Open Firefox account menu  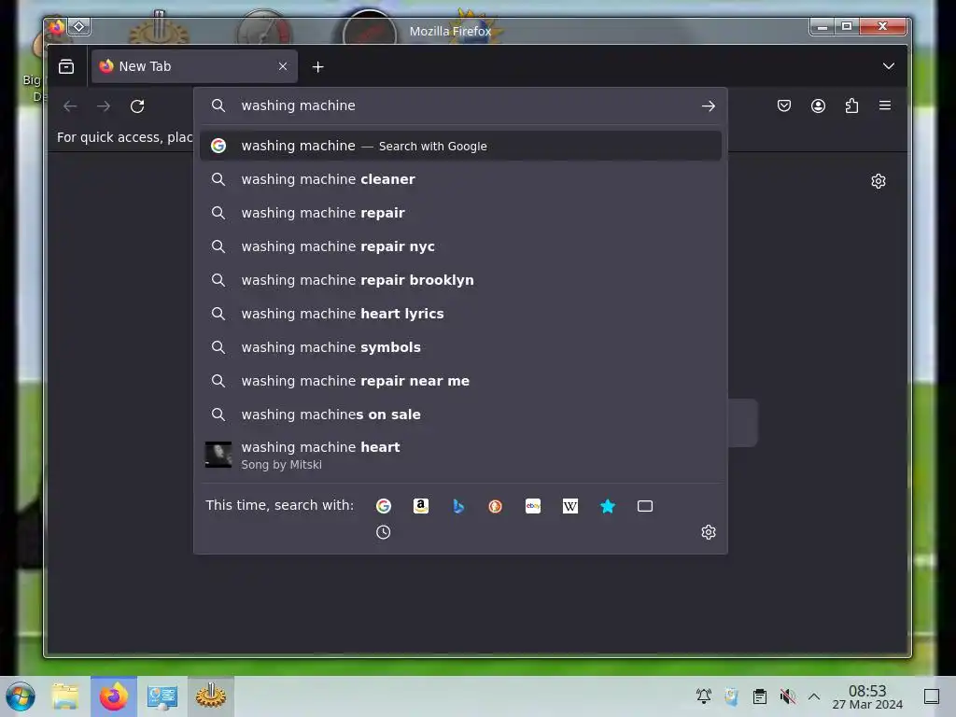(x=818, y=105)
